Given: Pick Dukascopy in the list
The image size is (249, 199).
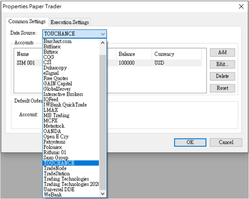Looking at the screenshot, I should [x=71, y=68].
